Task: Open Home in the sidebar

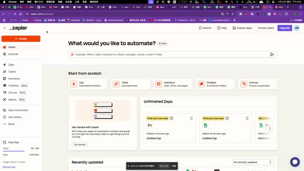Action: 21,47
